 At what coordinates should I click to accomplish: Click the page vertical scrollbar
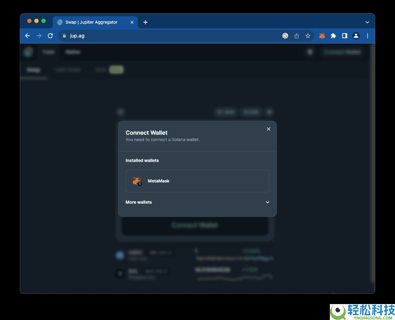coord(372,163)
